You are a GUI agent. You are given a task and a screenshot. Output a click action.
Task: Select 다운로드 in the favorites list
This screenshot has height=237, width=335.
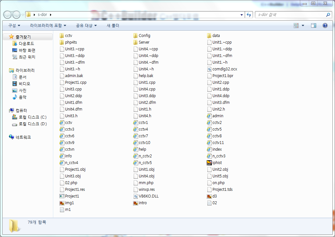tap(26, 44)
